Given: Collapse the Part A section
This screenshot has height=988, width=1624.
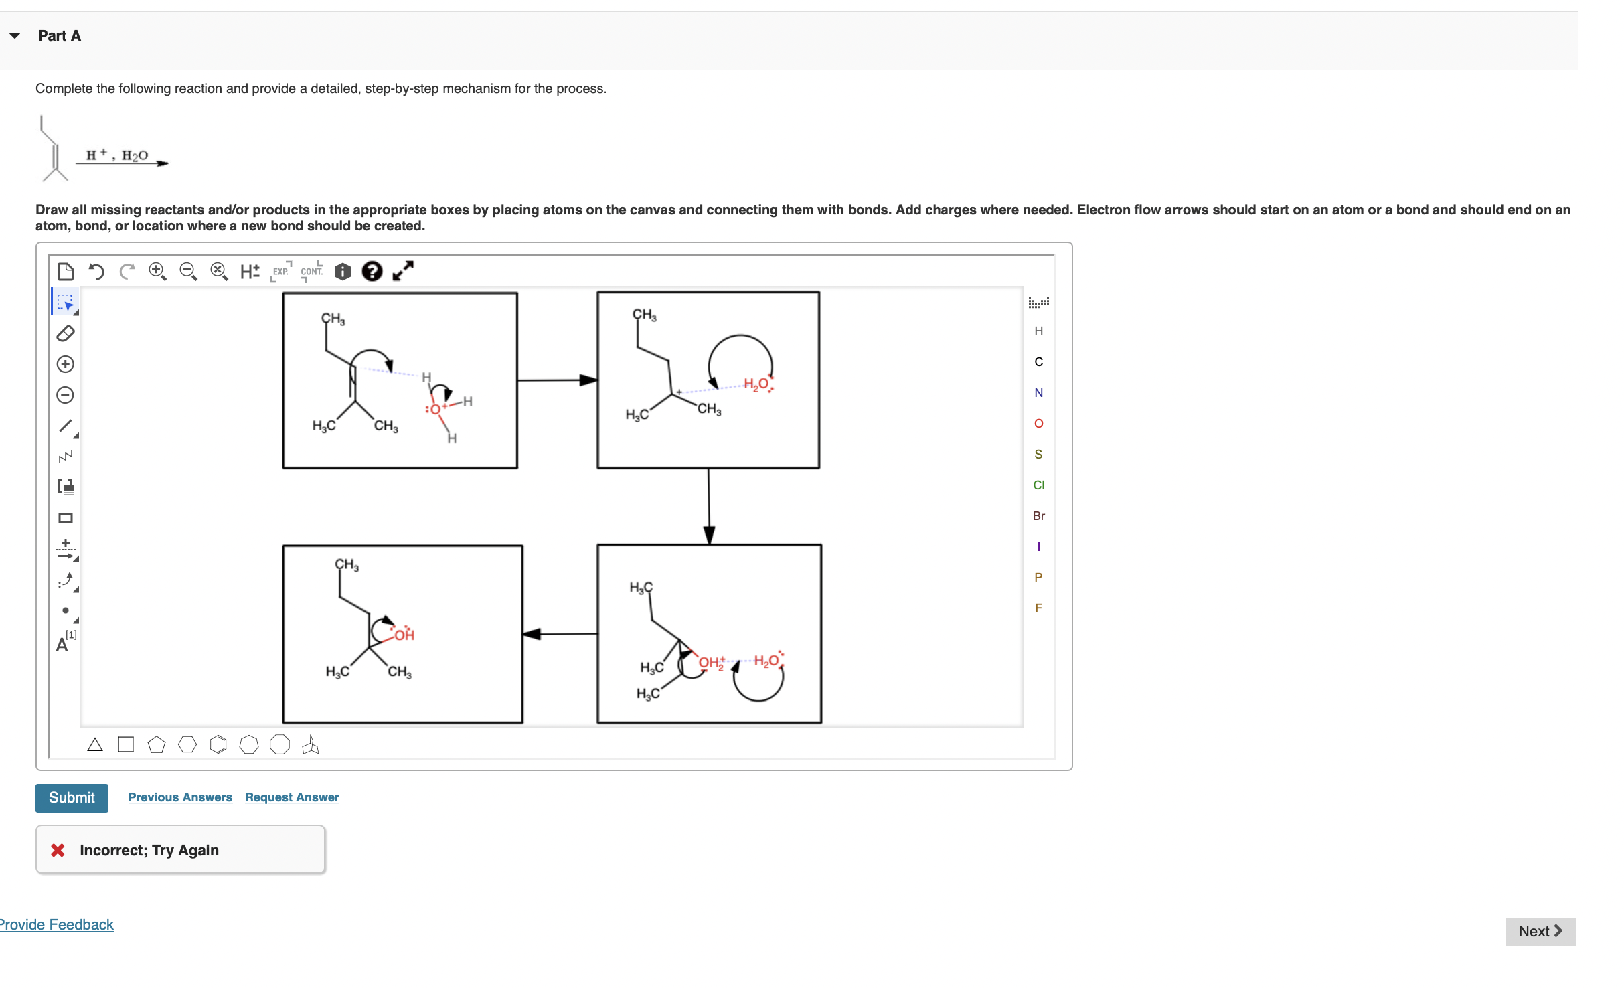Looking at the screenshot, I should [x=15, y=35].
